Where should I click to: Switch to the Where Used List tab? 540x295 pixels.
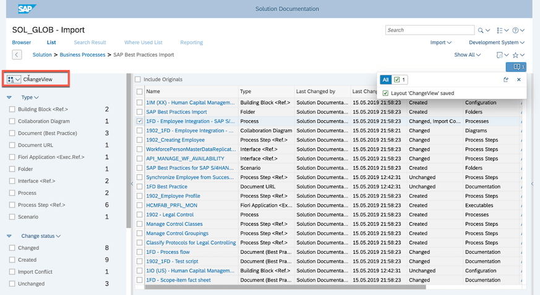(x=144, y=43)
